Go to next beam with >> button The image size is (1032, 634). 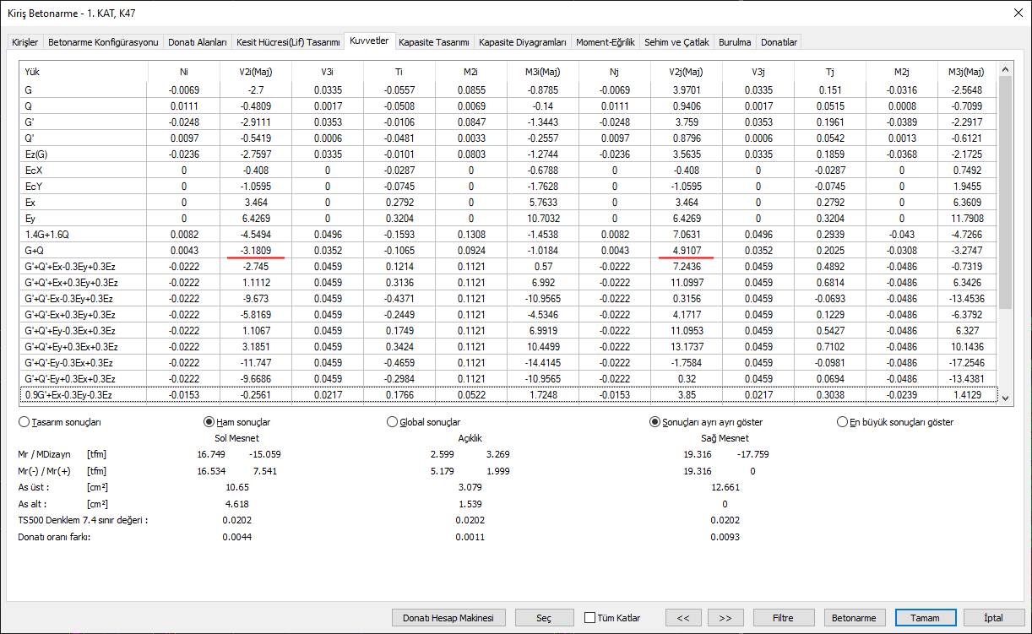tap(725, 618)
